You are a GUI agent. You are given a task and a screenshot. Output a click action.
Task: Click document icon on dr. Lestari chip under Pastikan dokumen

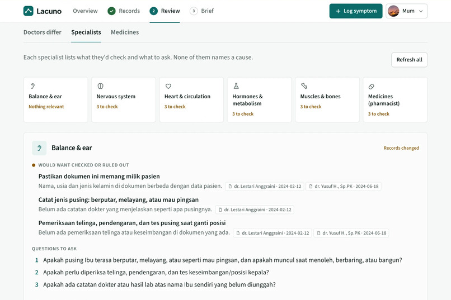pos(230,187)
